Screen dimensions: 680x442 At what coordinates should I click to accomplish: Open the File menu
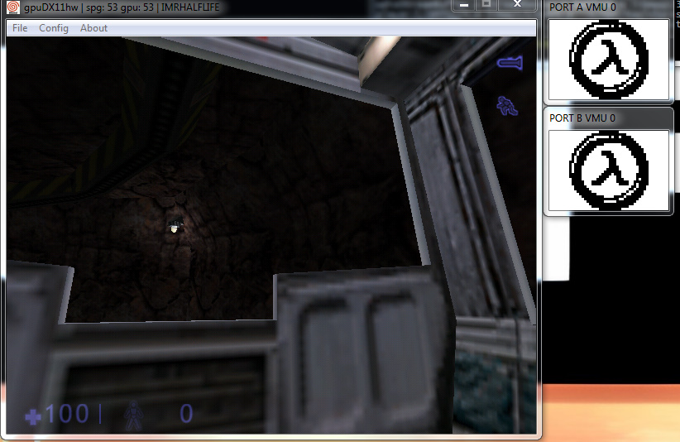[20, 28]
